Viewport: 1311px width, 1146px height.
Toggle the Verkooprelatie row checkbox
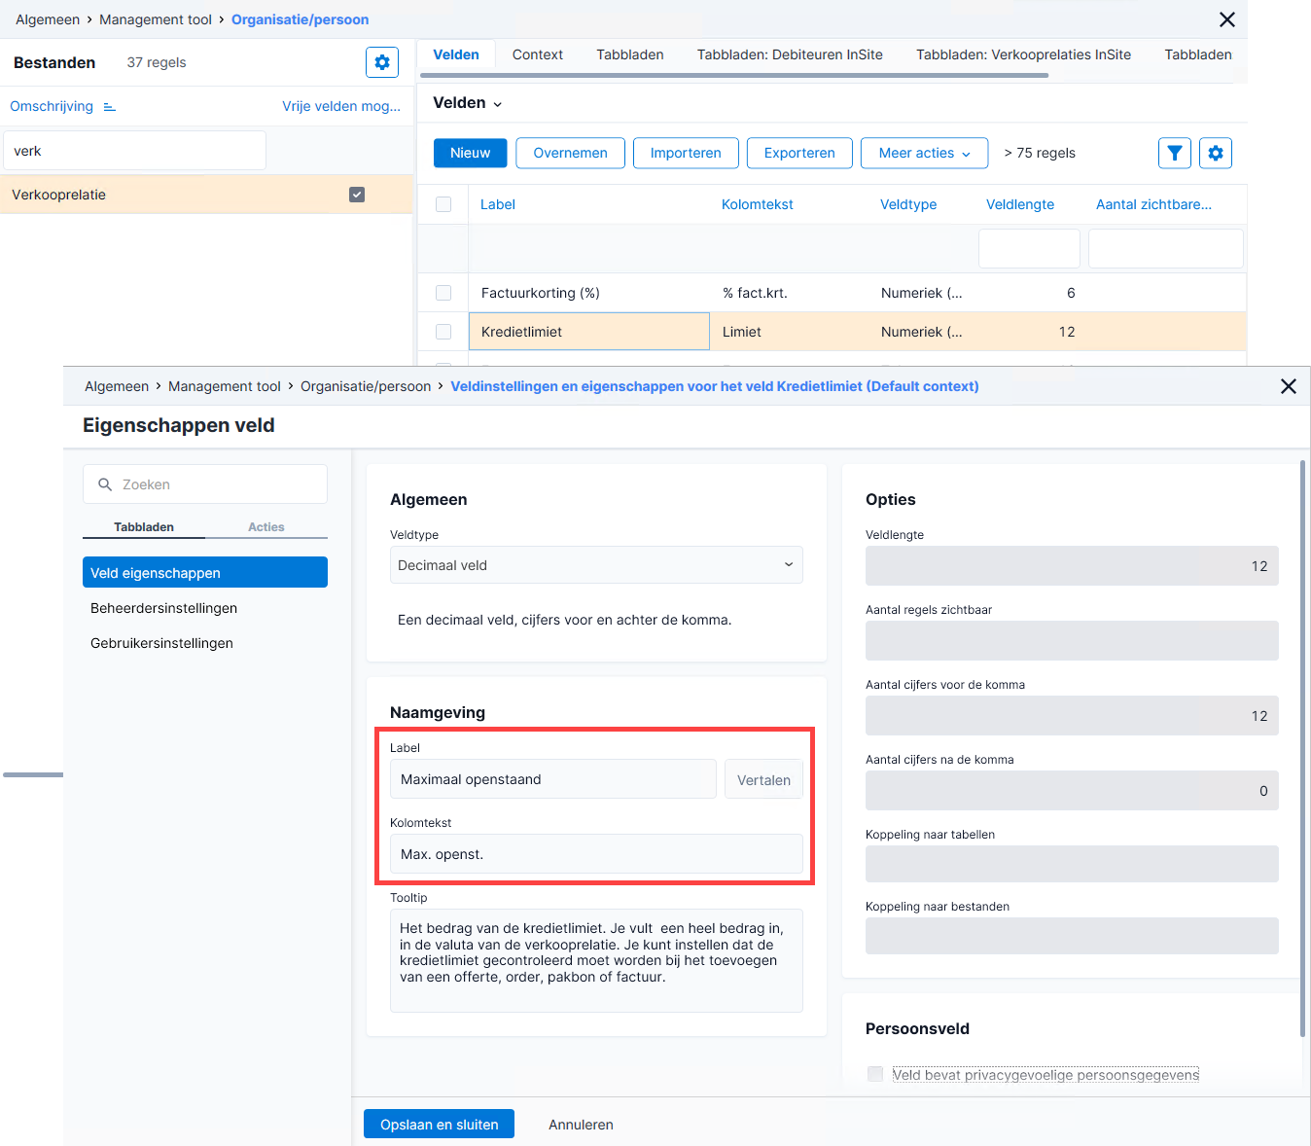[x=357, y=195]
